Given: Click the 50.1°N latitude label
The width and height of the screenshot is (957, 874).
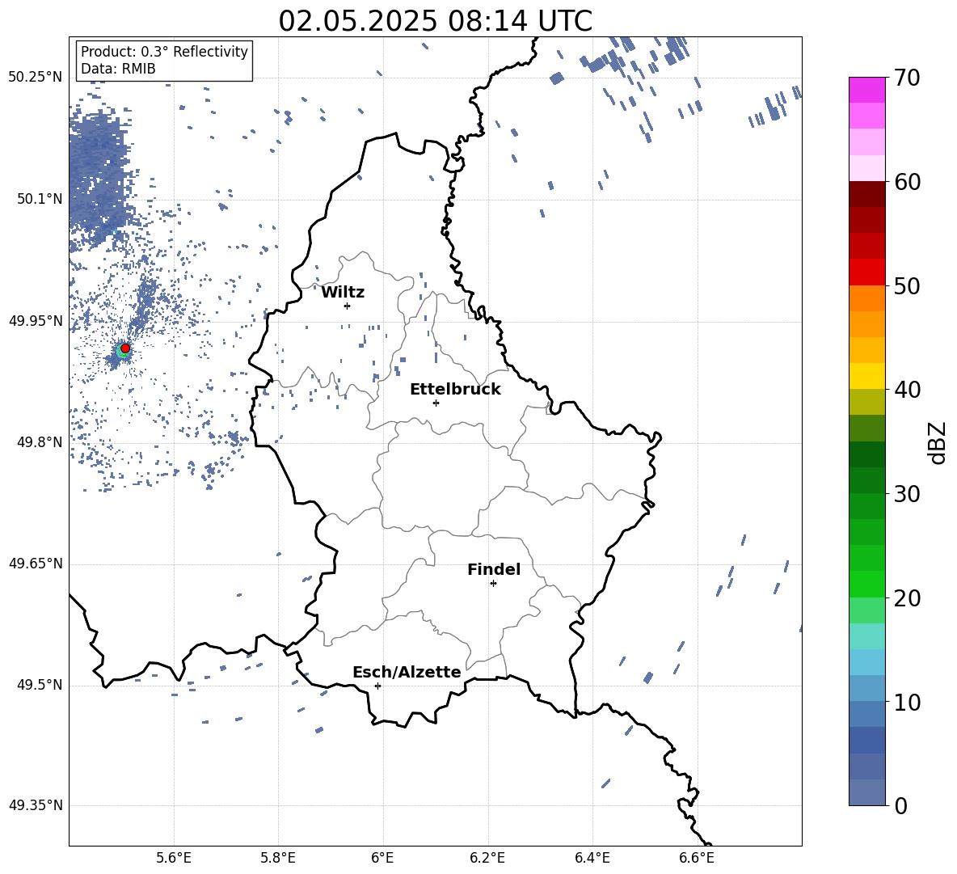Looking at the screenshot, I should tap(40, 199).
